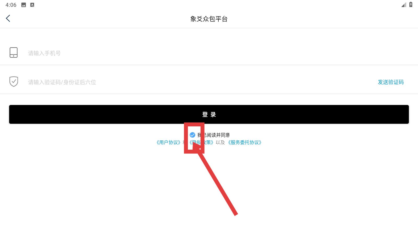The width and height of the screenshot is (418, 235).
Task: Tap the phone device icon
Action: 14,52
